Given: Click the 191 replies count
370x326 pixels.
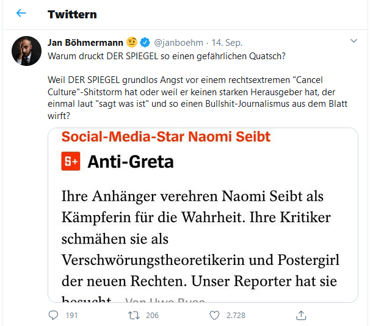Looking at the screenshot, I should click(71, 315).
